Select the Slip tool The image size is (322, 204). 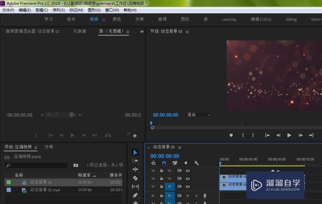[x=135, y=187]
